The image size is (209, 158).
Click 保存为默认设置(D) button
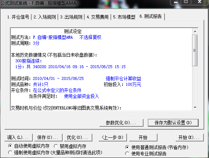173,123
